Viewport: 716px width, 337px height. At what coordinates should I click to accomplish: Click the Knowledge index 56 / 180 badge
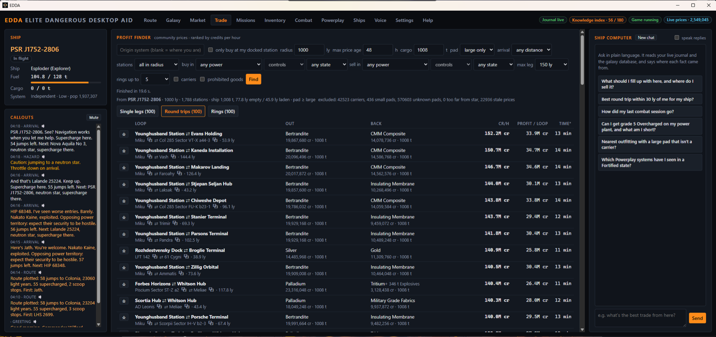[x=597, y=20]
